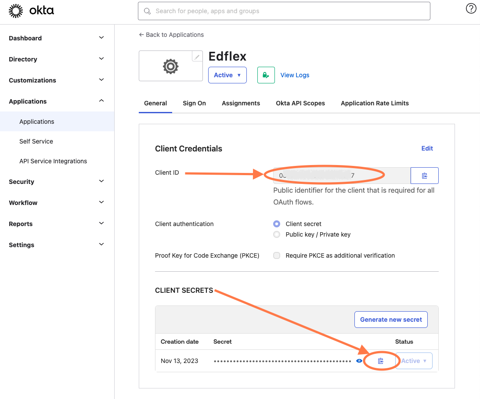Open Application Rate Limits tab
The width and height of the screenshot is (480, 399).
pos(375,104)
